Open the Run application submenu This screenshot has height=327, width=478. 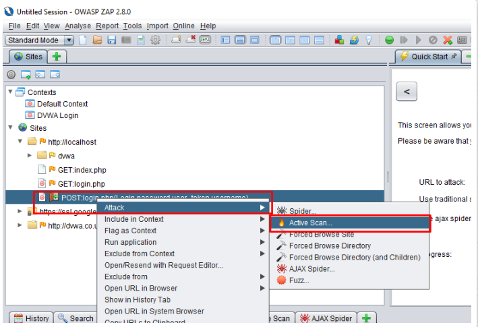183,242
